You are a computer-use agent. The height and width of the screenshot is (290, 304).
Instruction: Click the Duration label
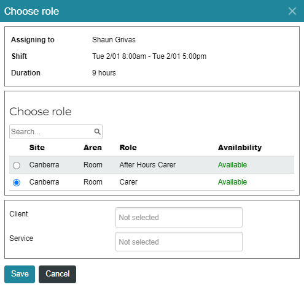pyautogui.click(x=26, y=73)
